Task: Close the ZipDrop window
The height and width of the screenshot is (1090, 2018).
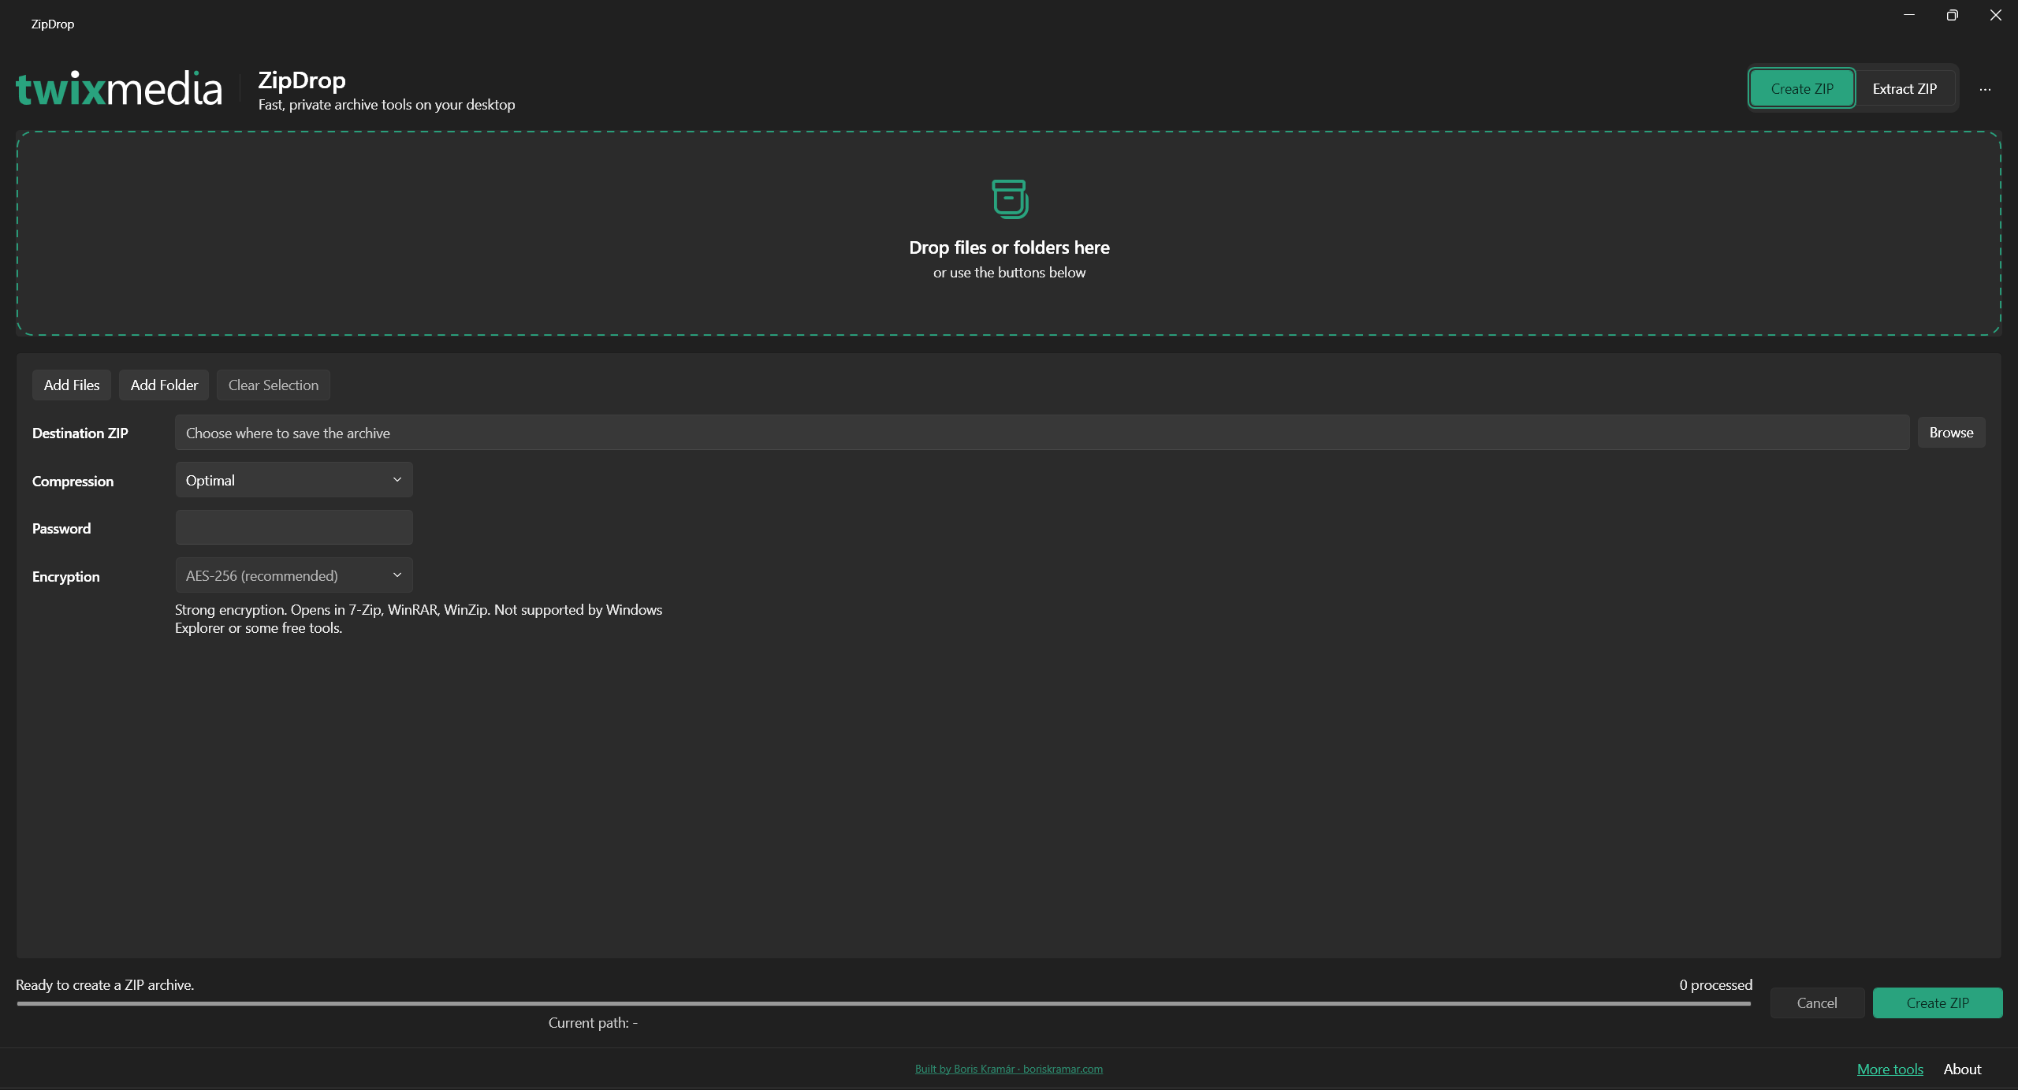Action: [1996, 15]
